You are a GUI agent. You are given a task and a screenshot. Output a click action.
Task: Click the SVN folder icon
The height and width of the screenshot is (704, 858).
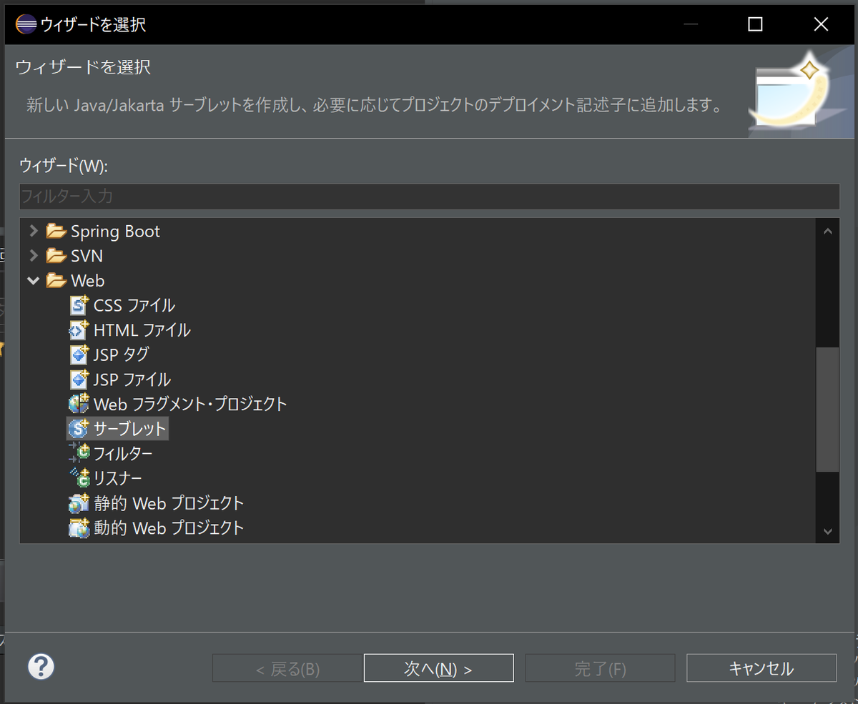click(56, 256)
